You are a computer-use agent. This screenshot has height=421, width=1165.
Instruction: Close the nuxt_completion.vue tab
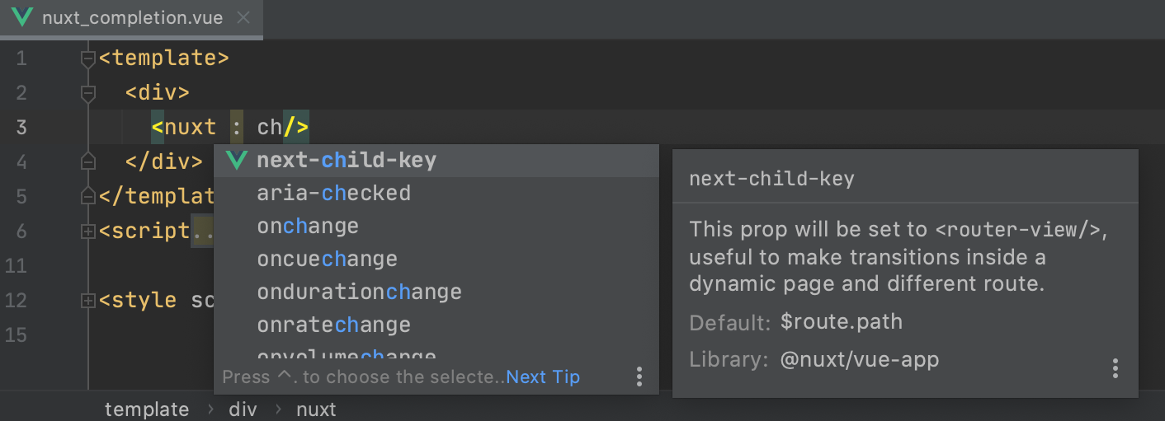pyautogui.click(x=243, y=17)
